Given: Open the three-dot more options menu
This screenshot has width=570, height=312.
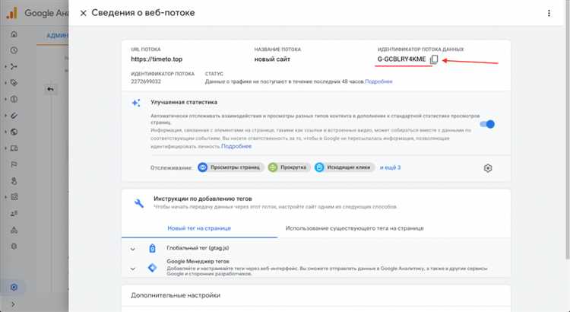Looking at the screenshot, I should click(x=549, y=13).
